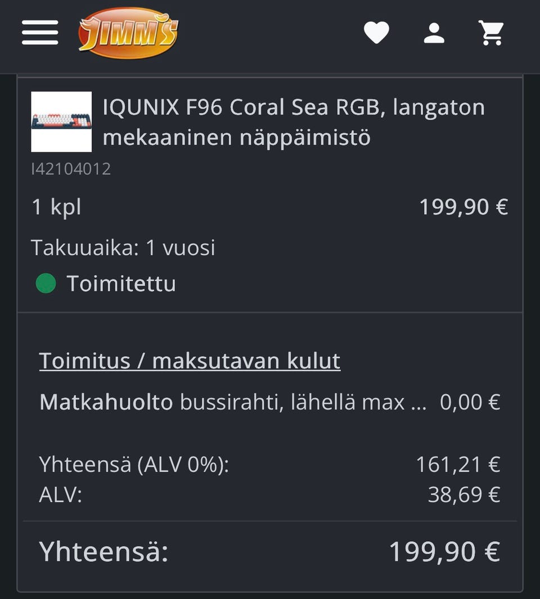Click the final "Yhteensä:" total label
540x599 pixels.
pyautogui.click(x=103, y=551)
